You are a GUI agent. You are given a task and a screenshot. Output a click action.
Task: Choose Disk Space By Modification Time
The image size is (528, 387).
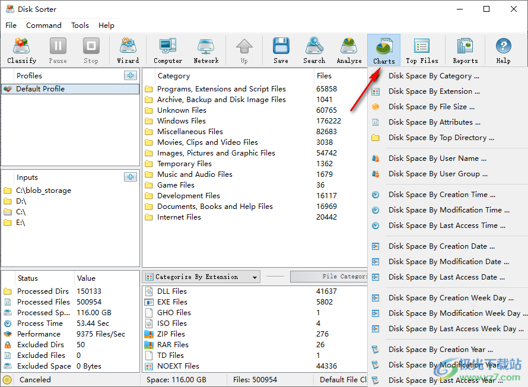tap(448, 210)
